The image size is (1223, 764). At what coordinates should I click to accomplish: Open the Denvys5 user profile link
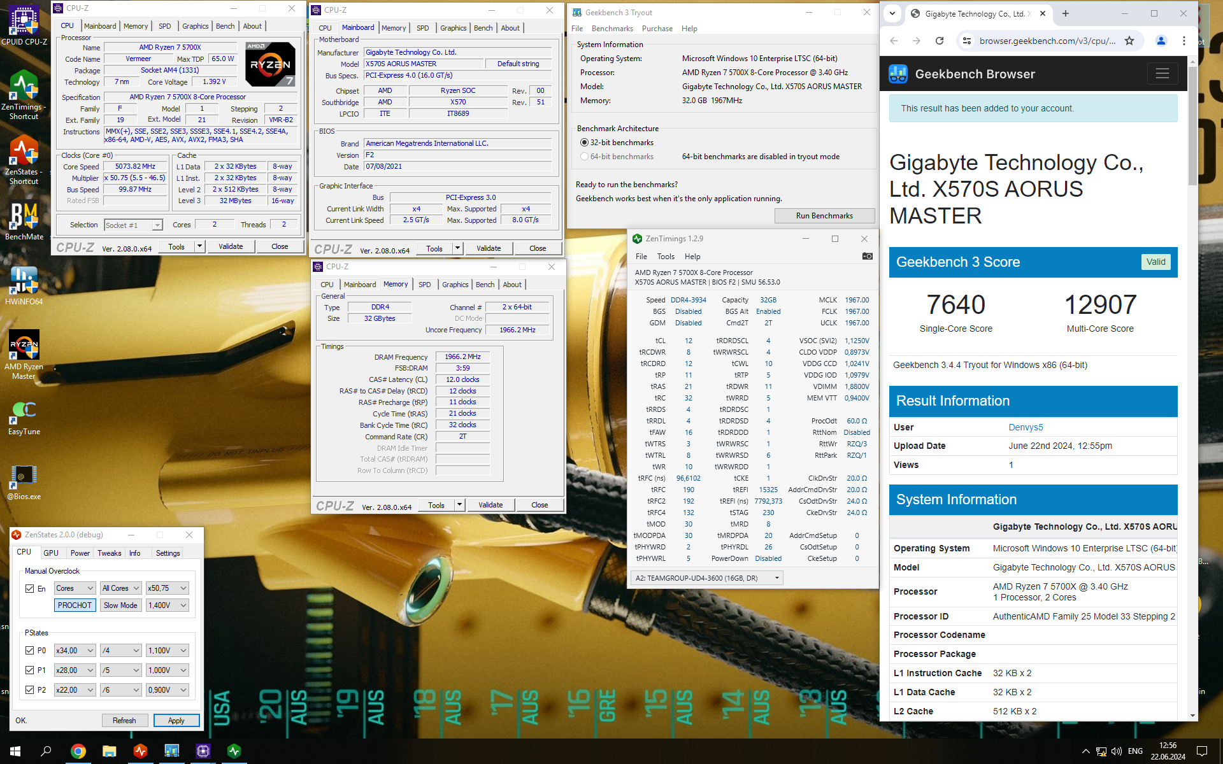pos(1026,427)
